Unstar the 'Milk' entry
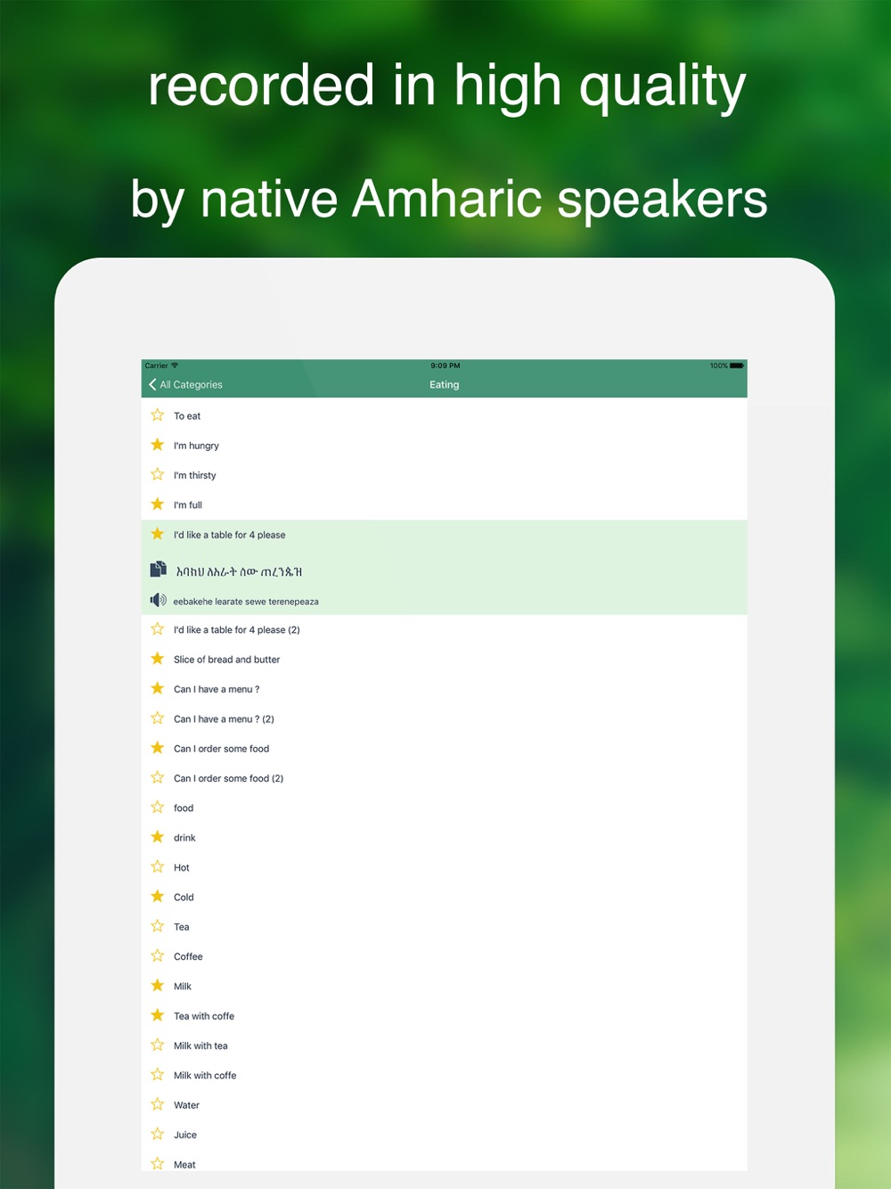This screenshot has height=1189, width=891. pos(158,986)
